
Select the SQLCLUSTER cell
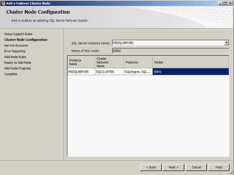(109, 72)
